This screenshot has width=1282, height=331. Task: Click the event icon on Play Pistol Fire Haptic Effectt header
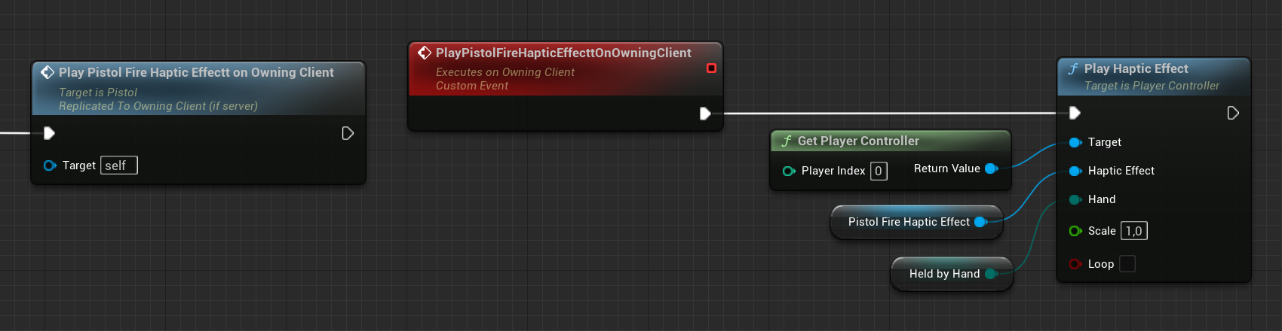click(48, 72)
